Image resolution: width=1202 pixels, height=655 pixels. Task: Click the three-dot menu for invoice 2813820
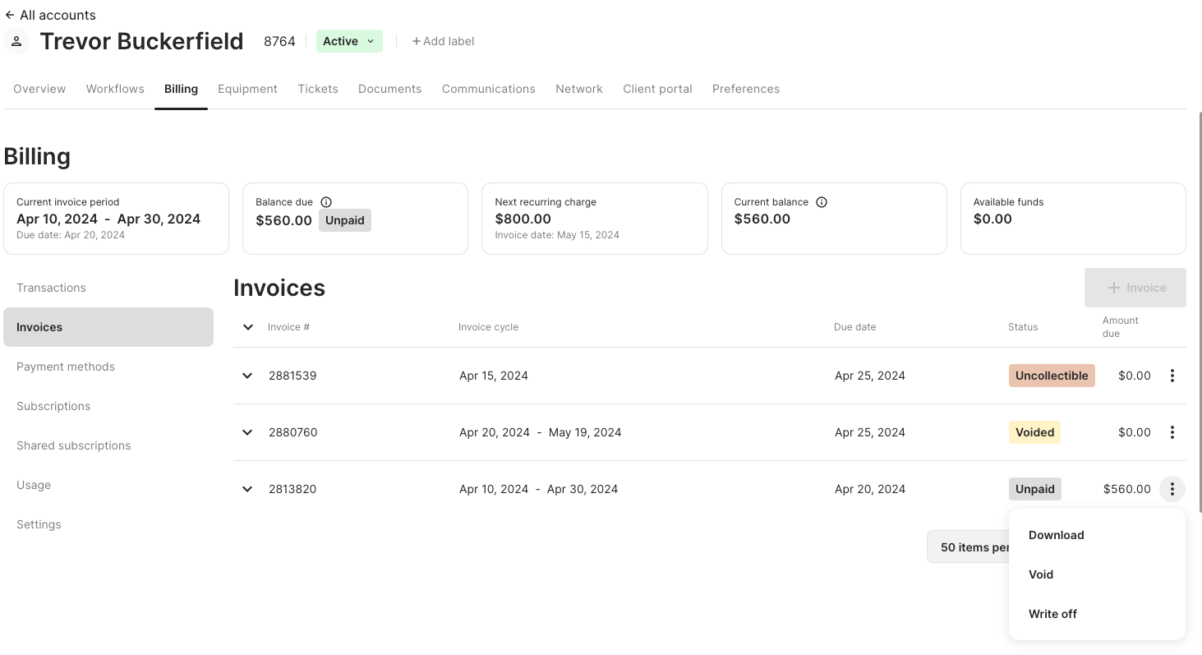[x=1172, y=489]
